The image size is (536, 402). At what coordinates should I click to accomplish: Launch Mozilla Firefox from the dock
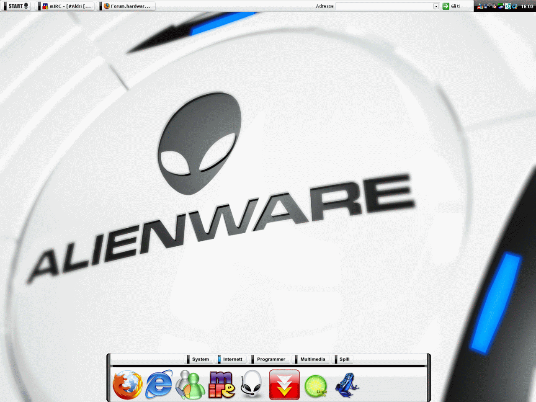tap(128, 385)
